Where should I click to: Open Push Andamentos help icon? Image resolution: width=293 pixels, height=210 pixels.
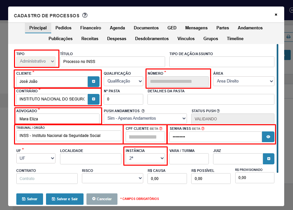click(143, 111)
